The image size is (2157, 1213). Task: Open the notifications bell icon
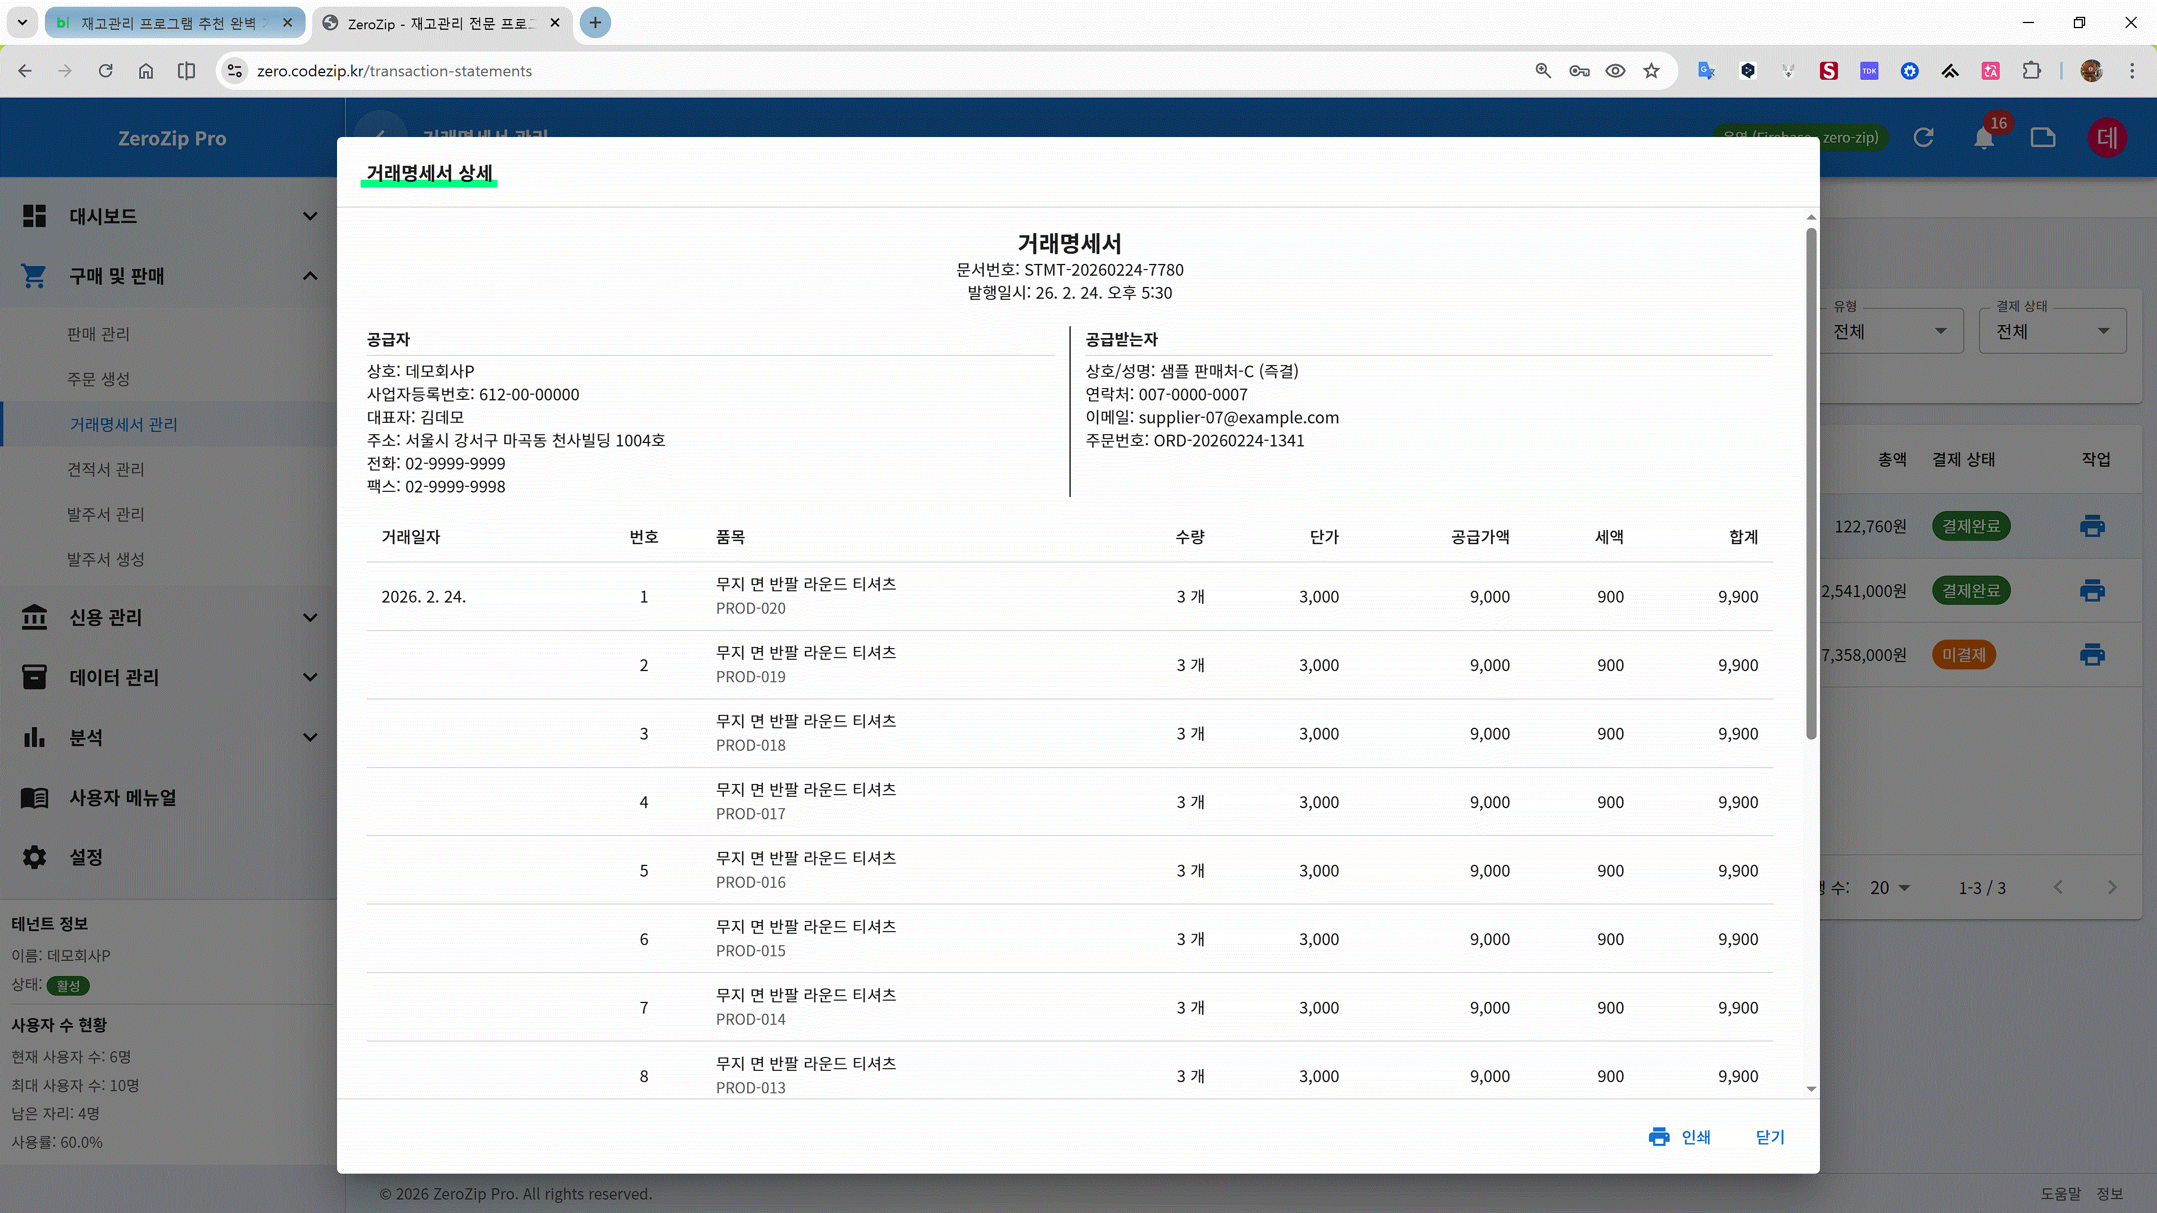coord(1983,138)
